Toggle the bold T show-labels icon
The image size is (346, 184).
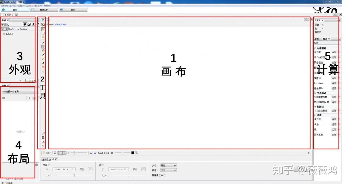pyautogui.click(x=55, y=153)
